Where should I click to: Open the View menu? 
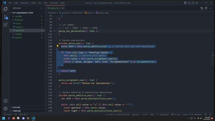point(34,3)
